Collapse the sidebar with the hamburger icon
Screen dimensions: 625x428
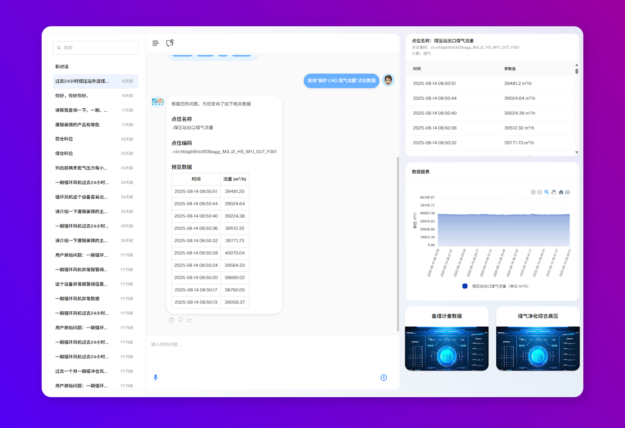(x=155, y=43)
